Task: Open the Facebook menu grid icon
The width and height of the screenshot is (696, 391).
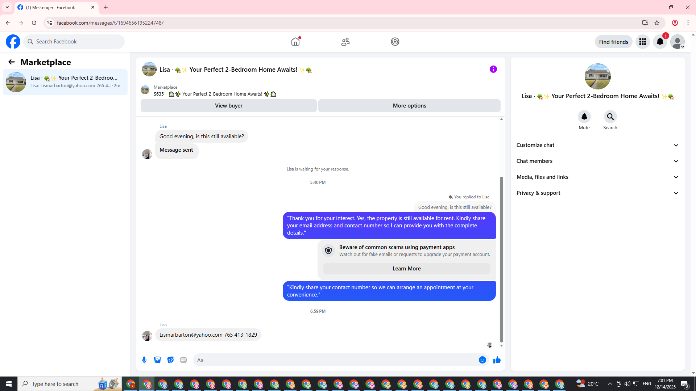Action: pyautogui.click(x=642, y=42)
